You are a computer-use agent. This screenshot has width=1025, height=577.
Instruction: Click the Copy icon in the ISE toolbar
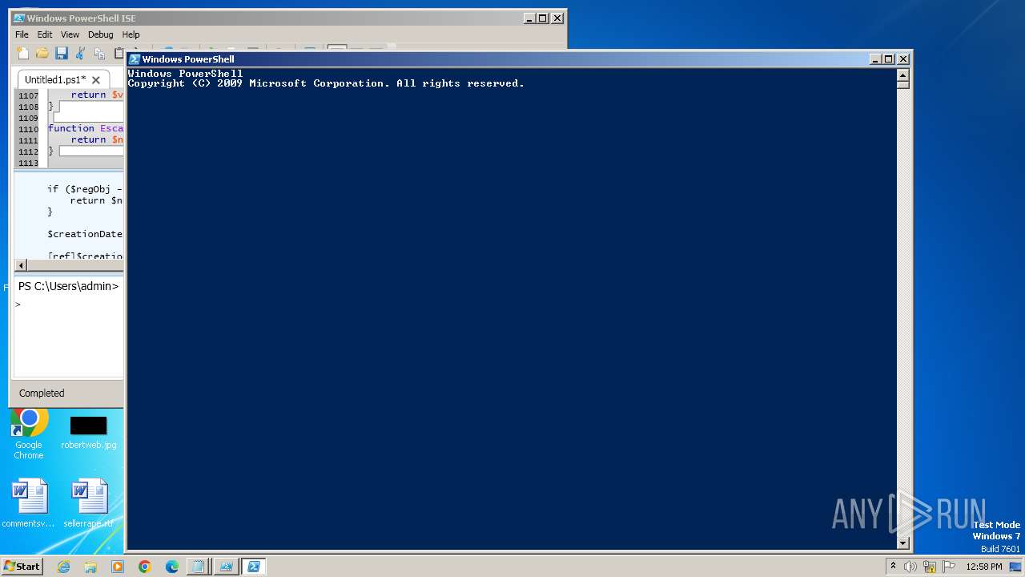click(x=99, y=53)
